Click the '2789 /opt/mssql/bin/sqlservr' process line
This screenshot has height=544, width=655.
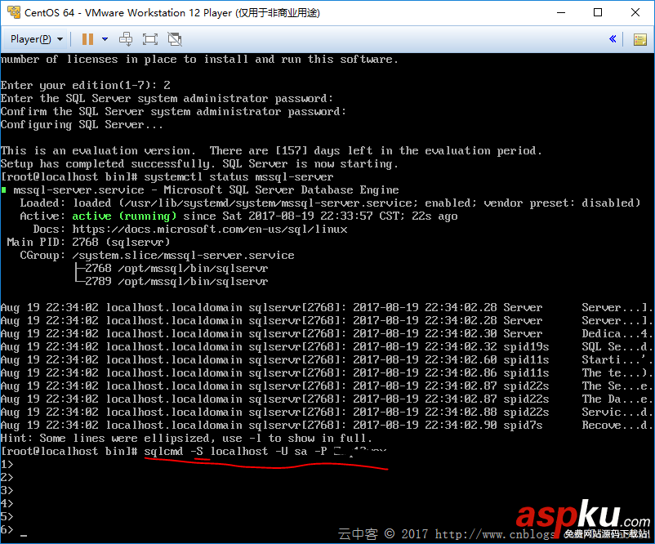pyautogui.click(x=176, y=282)
